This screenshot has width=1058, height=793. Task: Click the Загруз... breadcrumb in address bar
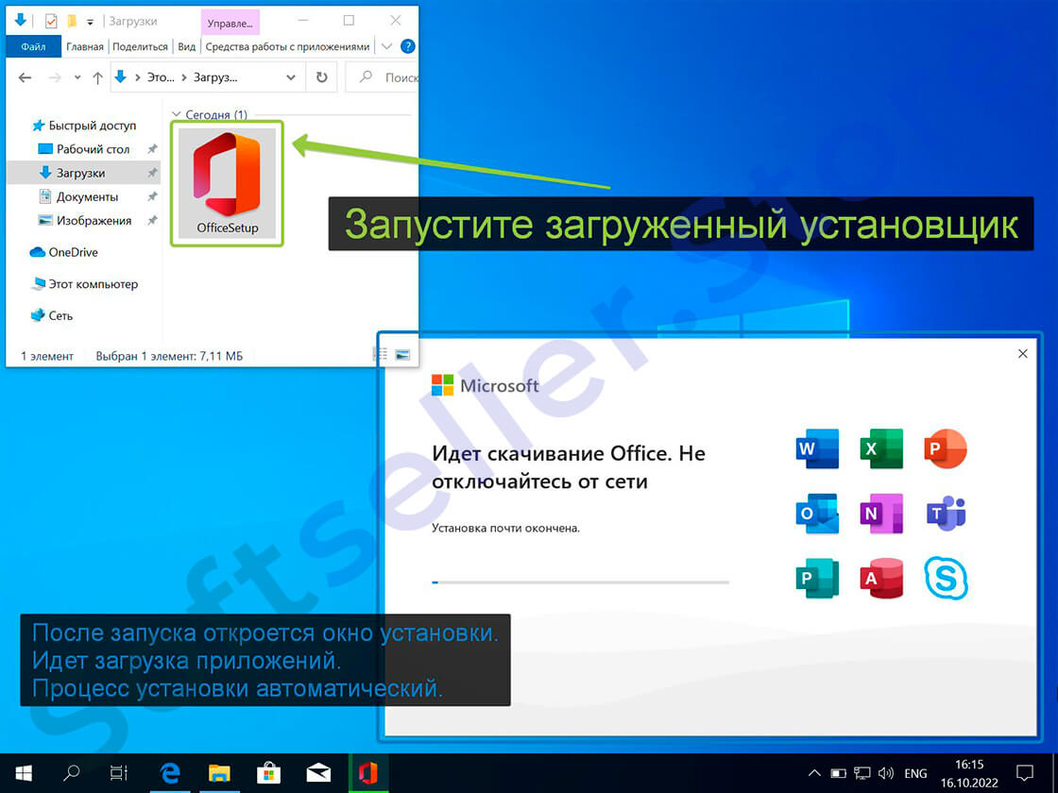click(x=215, y=77)
